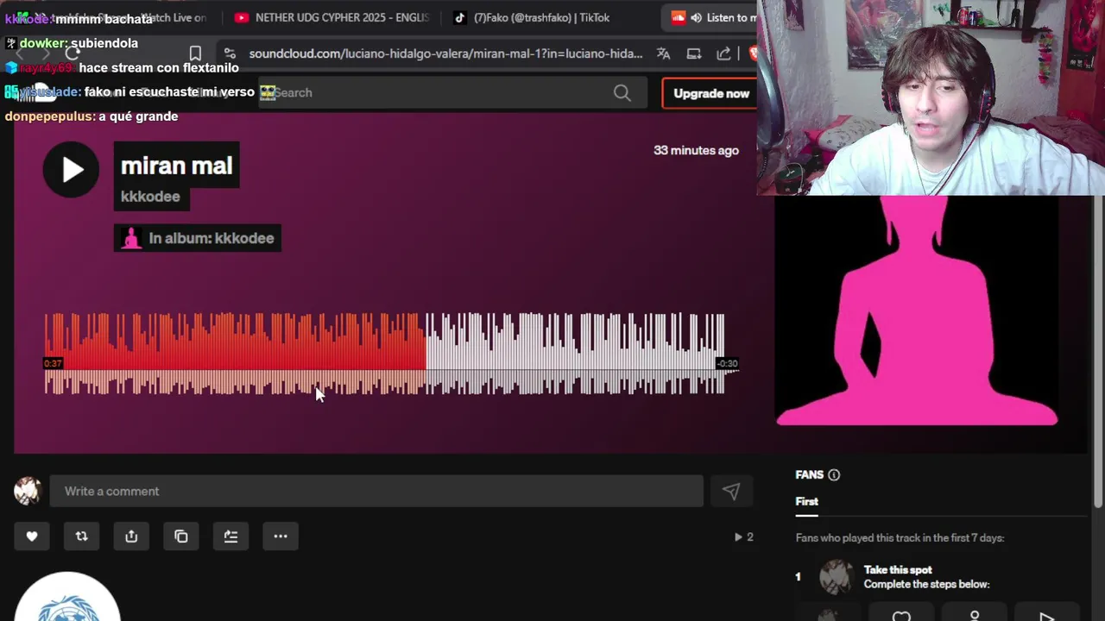Open the three-dots more options menu

pos(281,536)
